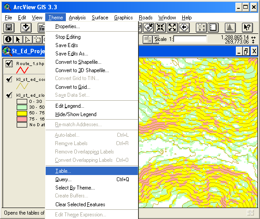Toggle visibility of Route_1.shp theme
This screenshot has width=260, height=219.
[x=9, y=64]
